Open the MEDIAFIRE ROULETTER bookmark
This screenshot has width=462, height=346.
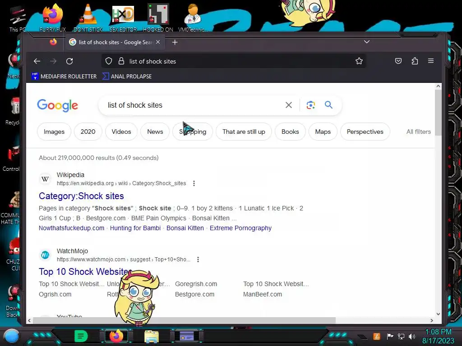pos(64,77)
